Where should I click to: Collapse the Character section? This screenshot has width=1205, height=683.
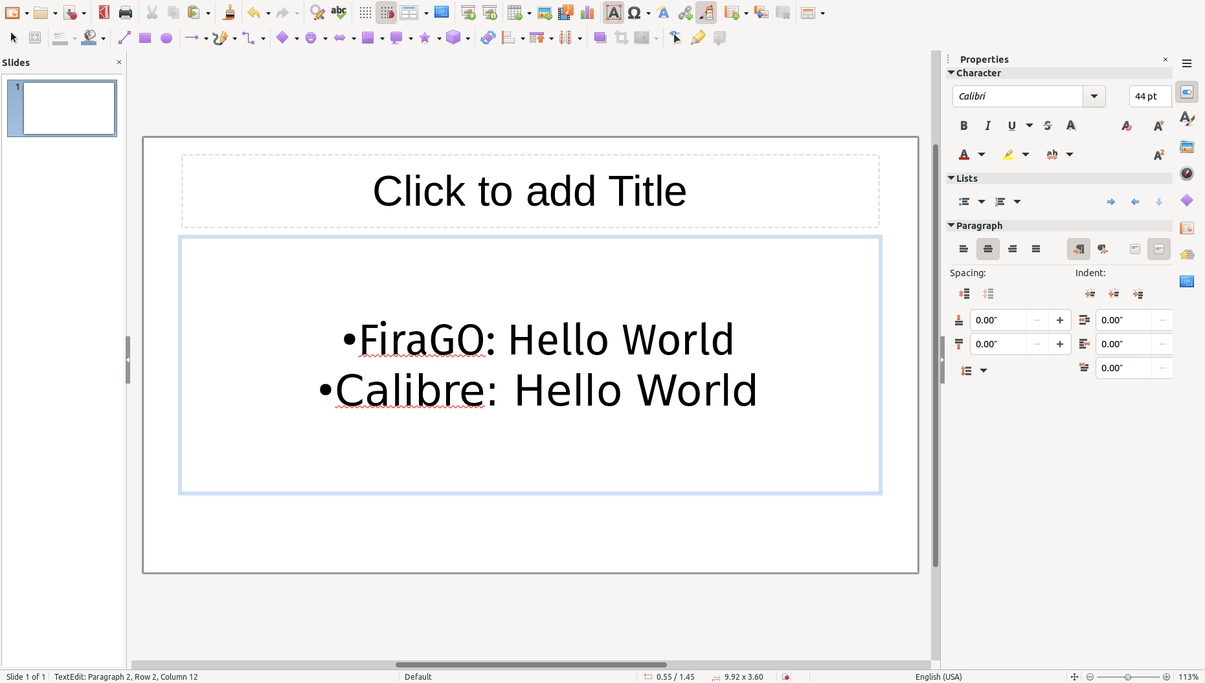click(x=951, y=73)
